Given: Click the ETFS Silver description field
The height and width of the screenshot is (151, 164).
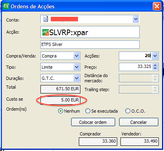Looking at the screenshot, I should pyautogui.click(x=90, y=44).
